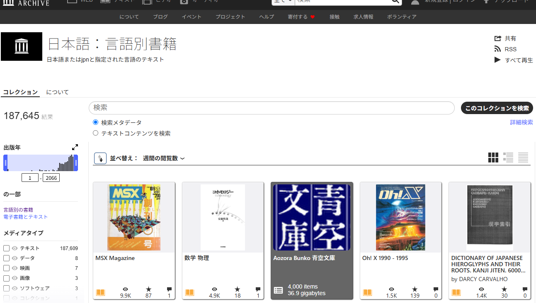
Task: Toggle sort direction arrows button
Action: (100, 158)
